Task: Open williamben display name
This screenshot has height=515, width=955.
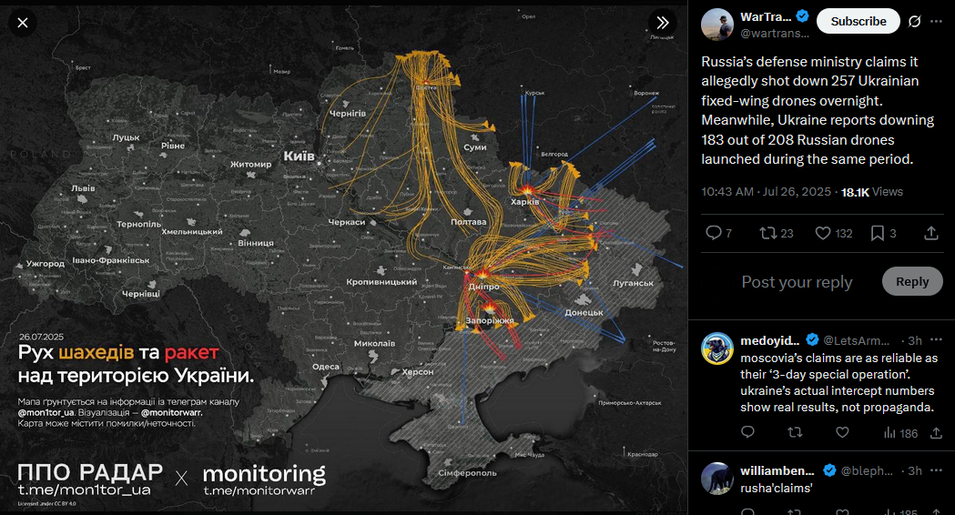Action: 777,470
